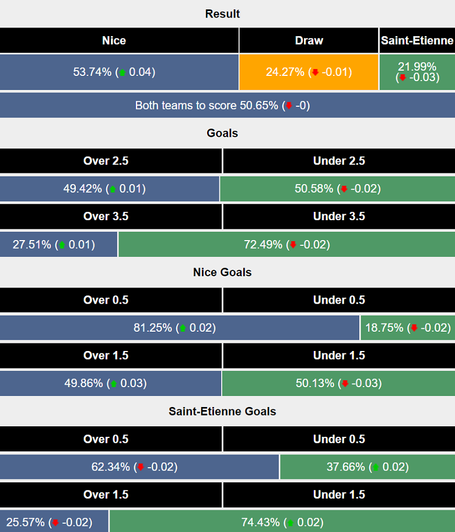Click the Over 3.5 header in Goals
The width and height of the screenshot is (455, 532).
[x=106, y=216]
